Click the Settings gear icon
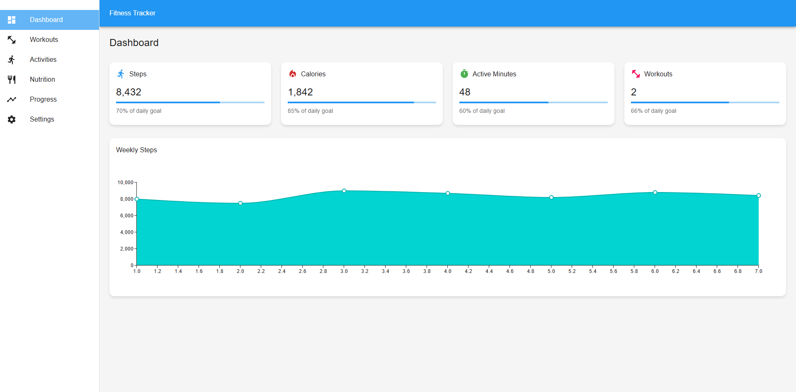This screenshot has width=796, height=392. pos(12,119)
